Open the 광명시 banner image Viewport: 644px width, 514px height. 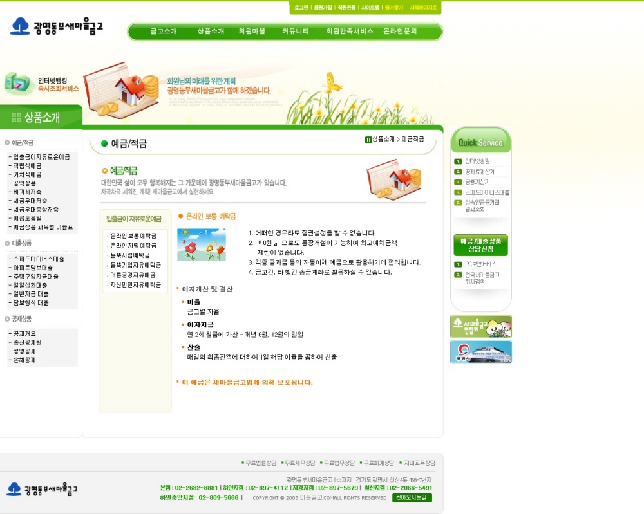click(481, 351)
